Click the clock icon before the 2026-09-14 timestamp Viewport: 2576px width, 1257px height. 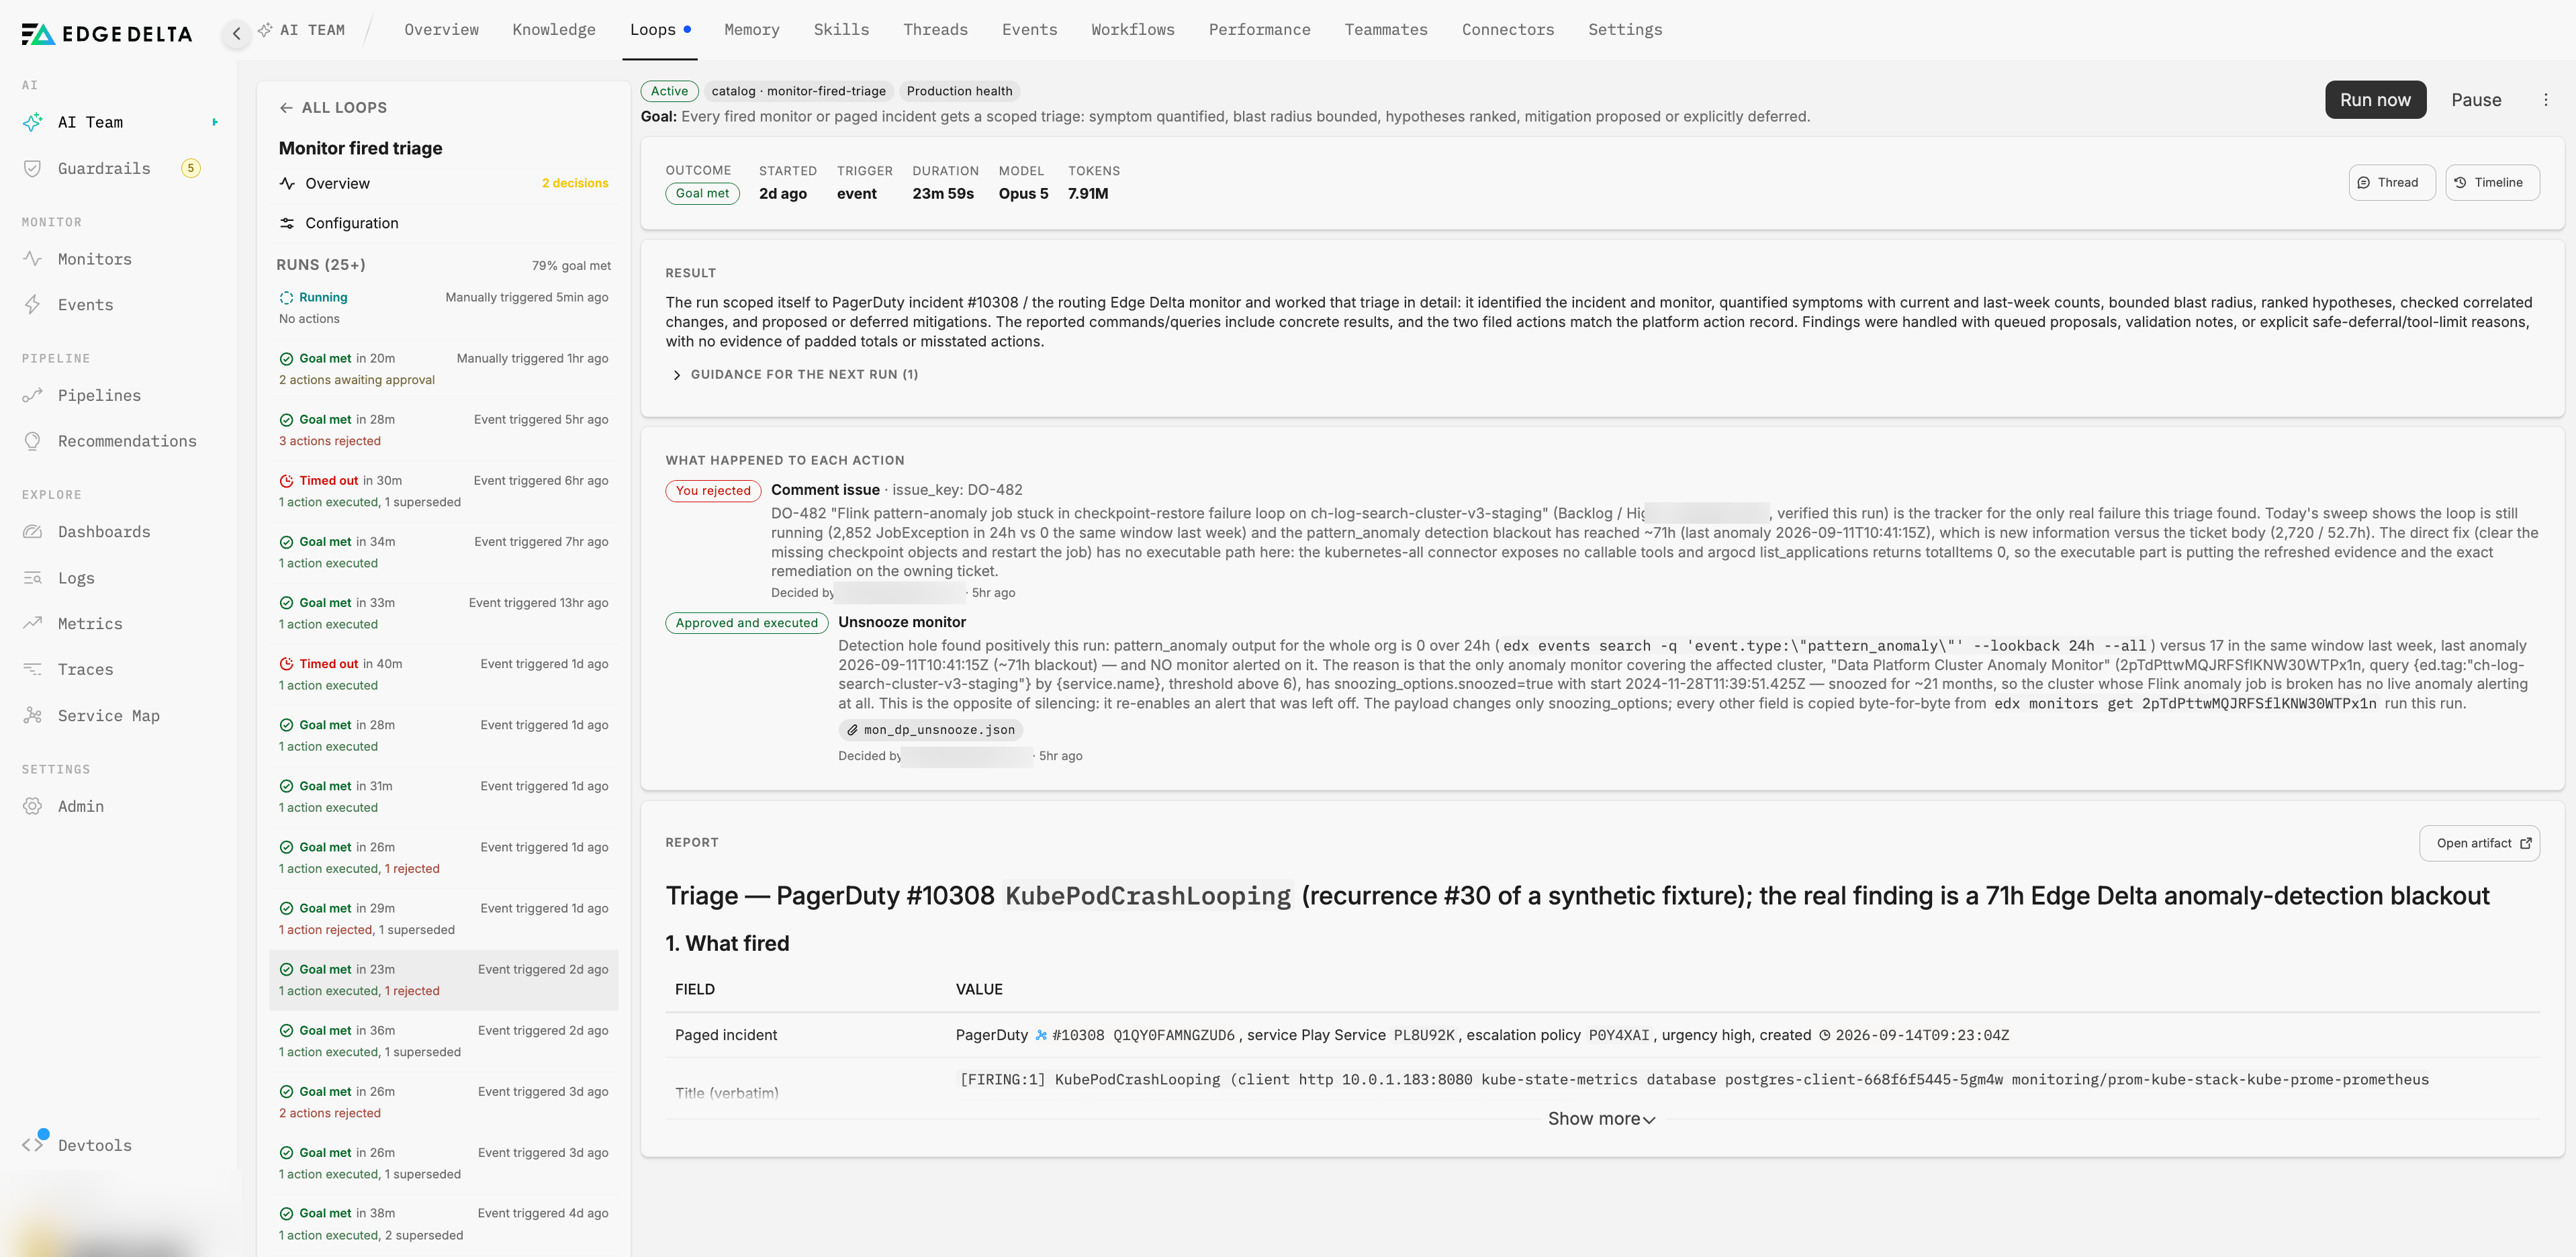pos(1825,1035)
